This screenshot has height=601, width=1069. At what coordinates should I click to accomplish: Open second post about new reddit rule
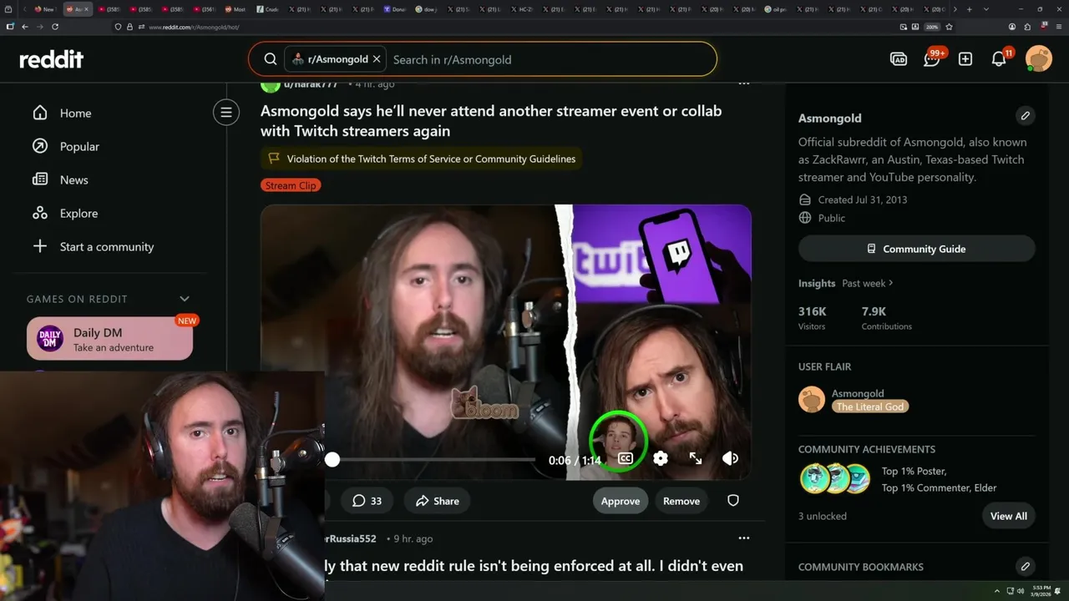coord(534,566)
